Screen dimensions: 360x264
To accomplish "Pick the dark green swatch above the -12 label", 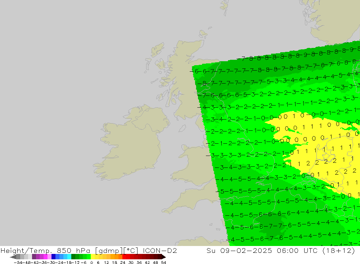I will pos(73,257).
